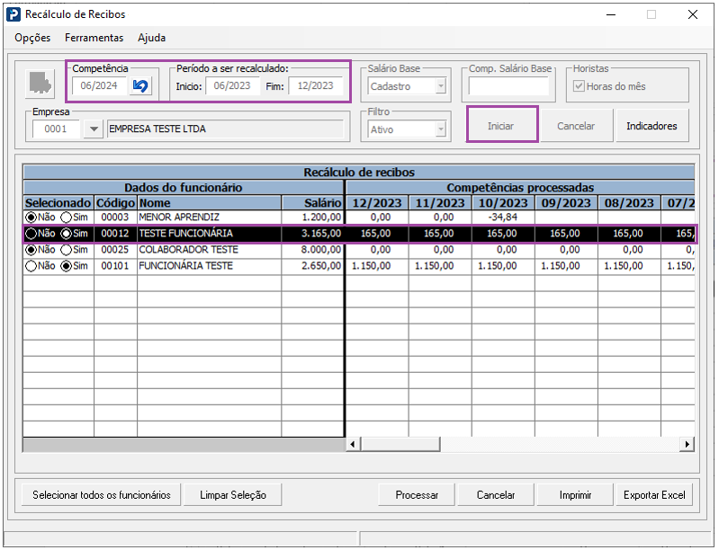The width and height of the screenshot is (719, 550).
Task: Click the grayed puzzle icon at top left
Action: 40,84
